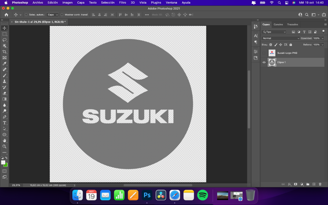Open the Selección menu
This screenshot has height=205, width=328.
108,3
